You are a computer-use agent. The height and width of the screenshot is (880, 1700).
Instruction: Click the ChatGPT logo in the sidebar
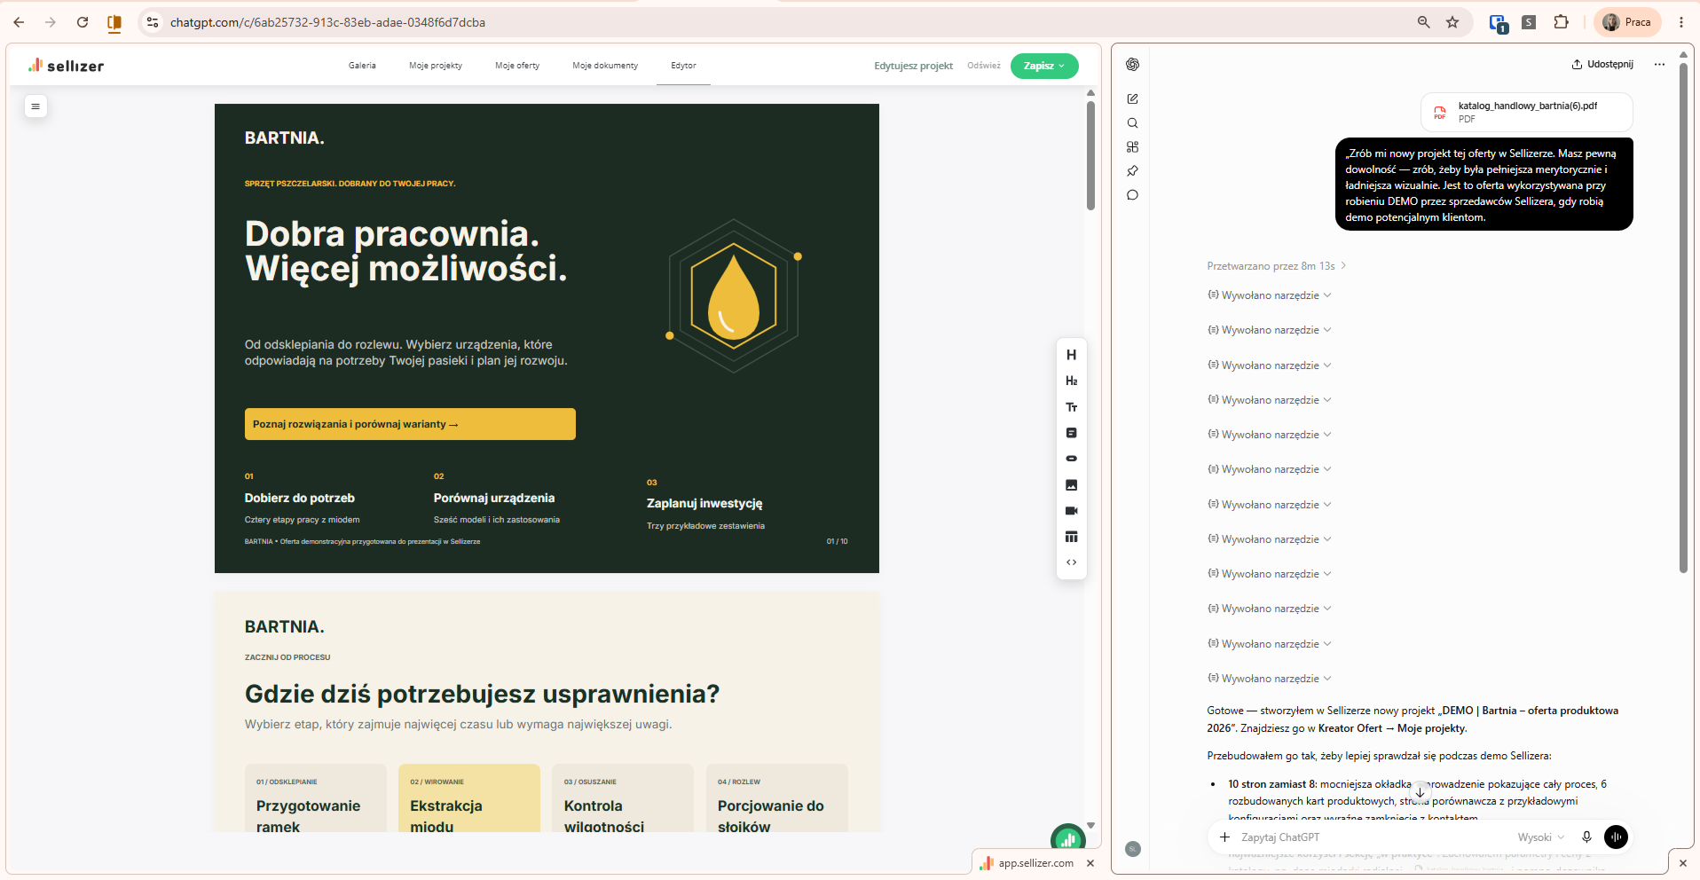(x=1132, y=64)
